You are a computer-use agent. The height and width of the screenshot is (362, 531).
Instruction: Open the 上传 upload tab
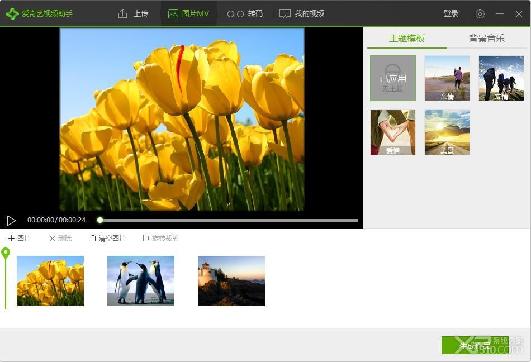[x=133, y=13]
